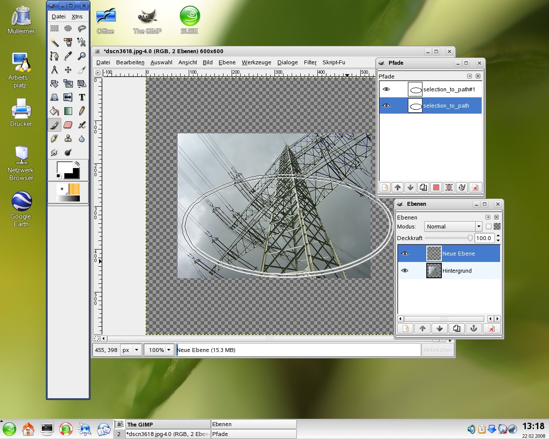549x439 pixels.
Task: Swap foreground and background colors arrow
Action: [x=77, y=163]
